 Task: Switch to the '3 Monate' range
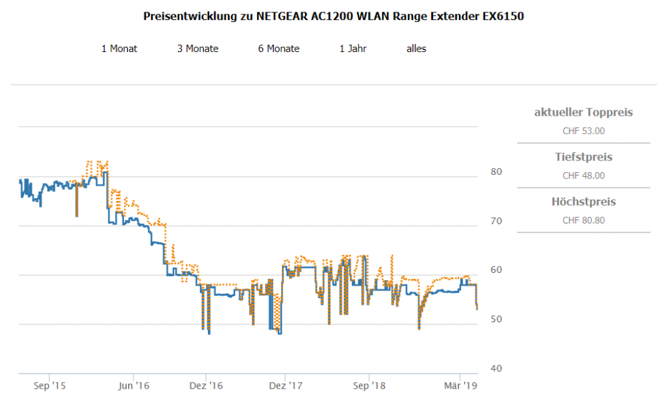197,49
